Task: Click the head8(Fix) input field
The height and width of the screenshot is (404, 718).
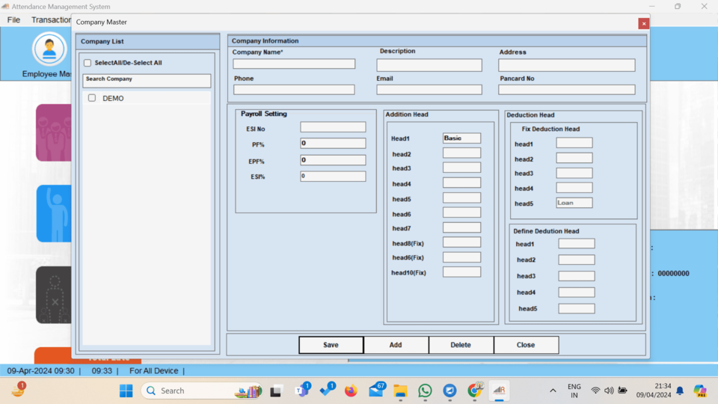Action: tap(461, 242)
